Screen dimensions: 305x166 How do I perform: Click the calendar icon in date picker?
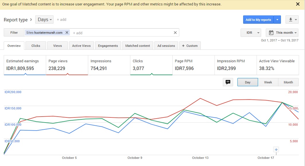[271, 33]
